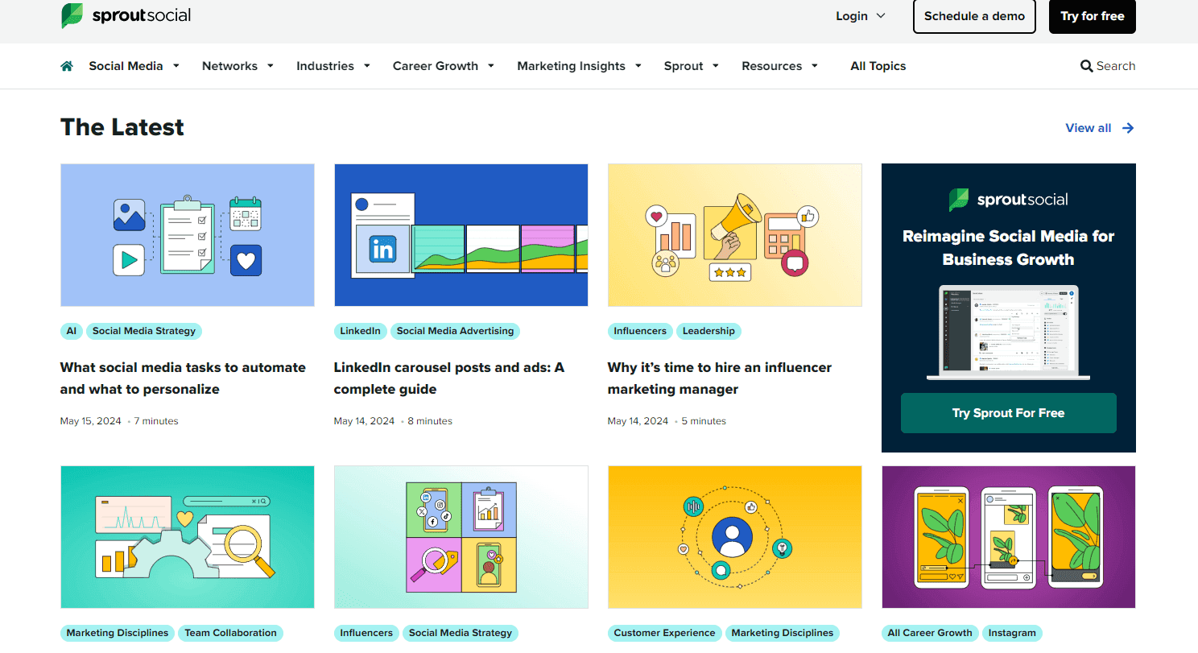Select Social Media Strategy tag under first article
This screenshot has width=1198, height=653.
pyautogui.click(x=144, y=331)
